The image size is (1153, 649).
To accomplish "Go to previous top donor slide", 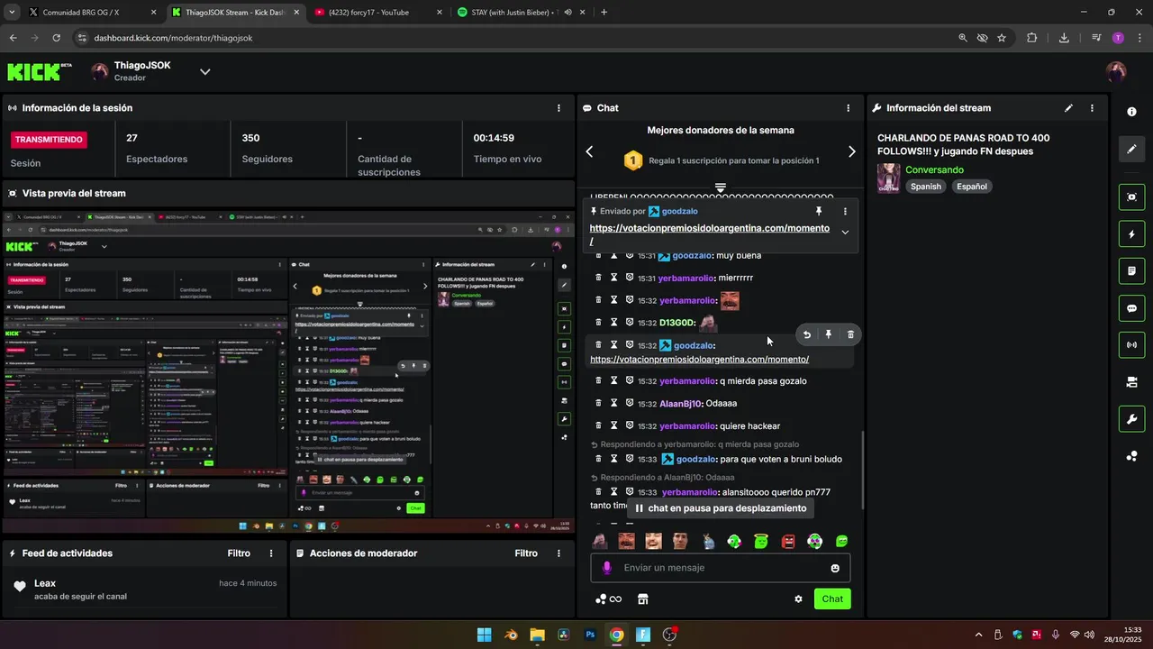I will click(x=589, y=151).
